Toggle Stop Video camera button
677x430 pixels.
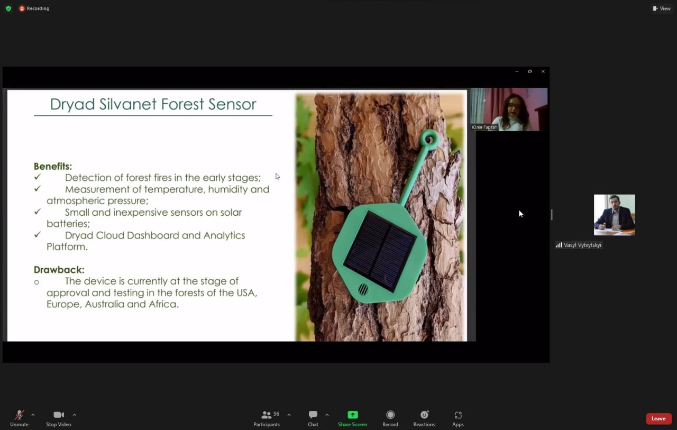[x=58, y=415]
